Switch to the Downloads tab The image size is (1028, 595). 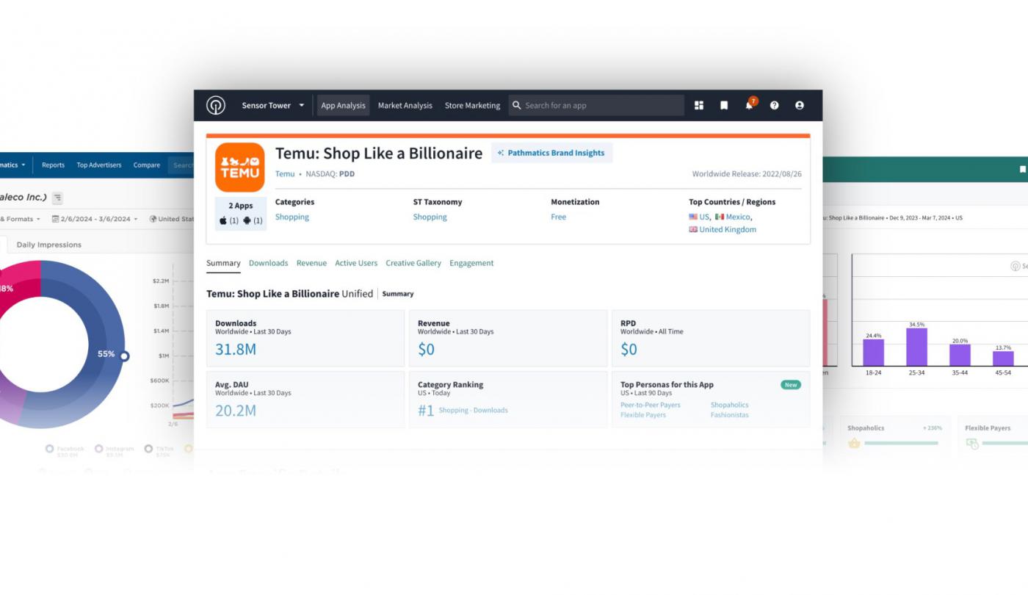[x=269, y=263]
